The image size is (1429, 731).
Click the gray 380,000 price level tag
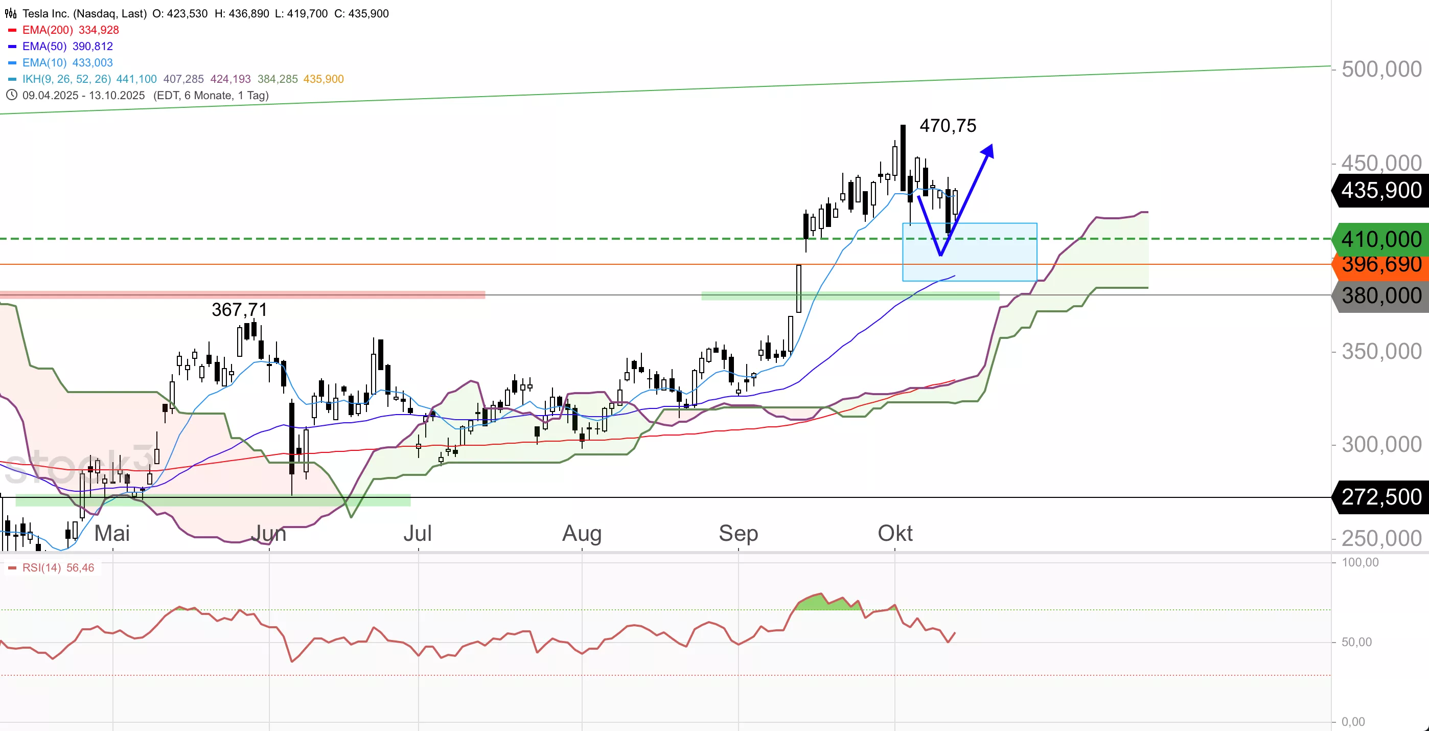click(x=1381, y=296)
